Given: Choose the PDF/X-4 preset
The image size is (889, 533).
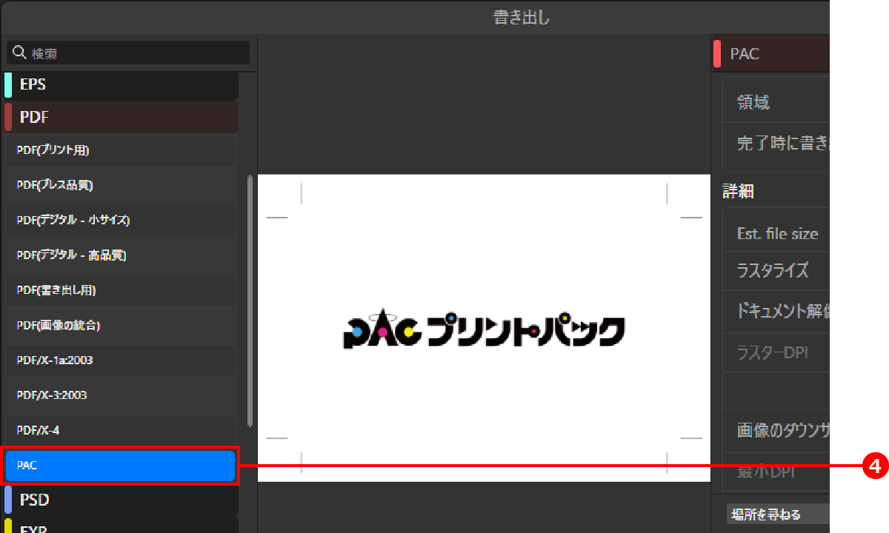Looking at the screenshot, I should 120,430.
